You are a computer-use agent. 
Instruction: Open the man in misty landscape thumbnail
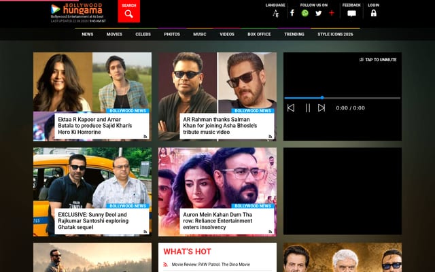point(92,258)
